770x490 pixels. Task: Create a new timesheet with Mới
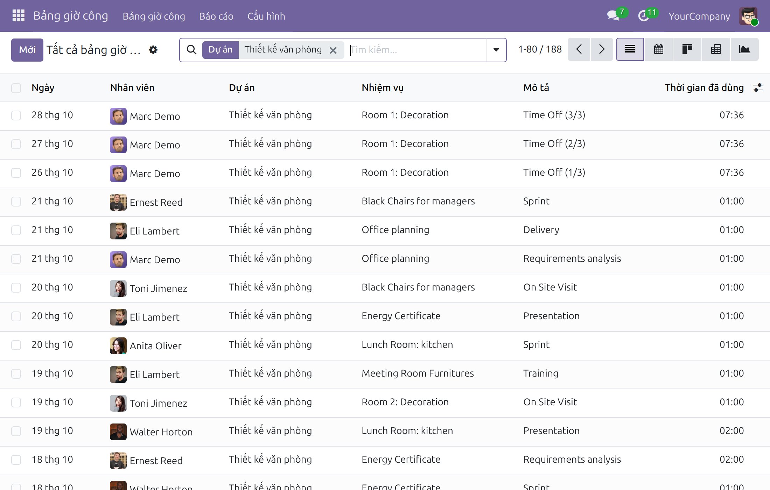click(x=27, y=50)
